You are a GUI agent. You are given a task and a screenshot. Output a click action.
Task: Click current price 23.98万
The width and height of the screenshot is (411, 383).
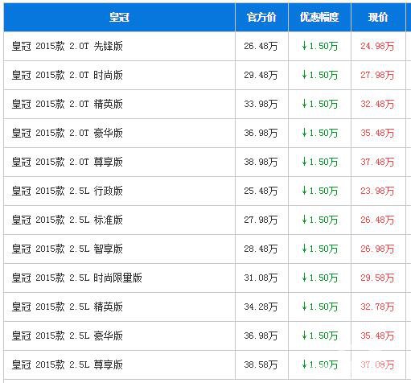coord(377,191)
